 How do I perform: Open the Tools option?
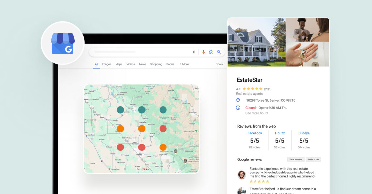219,64
